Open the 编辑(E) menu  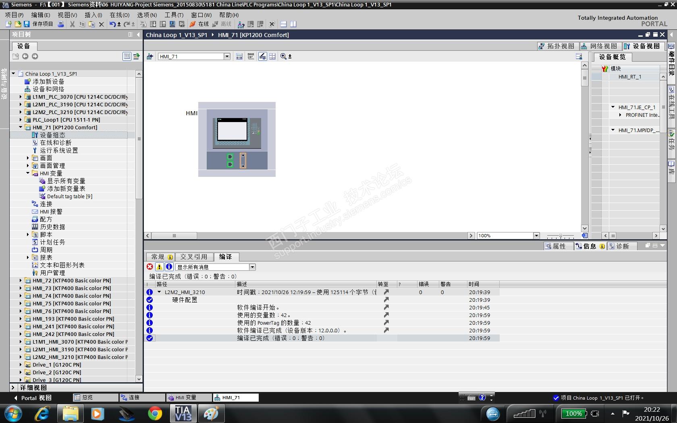click(41, 15)
